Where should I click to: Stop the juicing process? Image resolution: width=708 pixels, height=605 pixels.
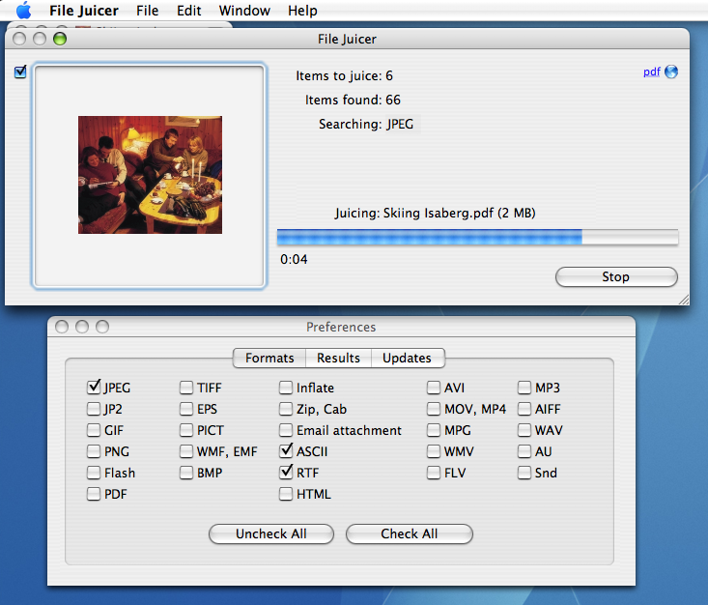coord(616,276)
